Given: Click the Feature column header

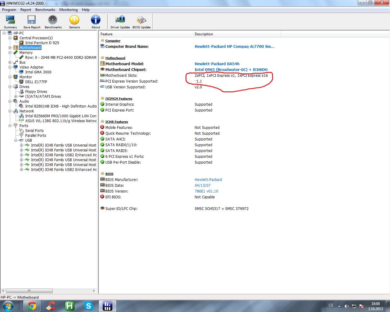Looking at the screenshot, I should coord(146,34).
